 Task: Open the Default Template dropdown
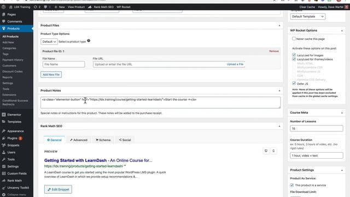307,16
